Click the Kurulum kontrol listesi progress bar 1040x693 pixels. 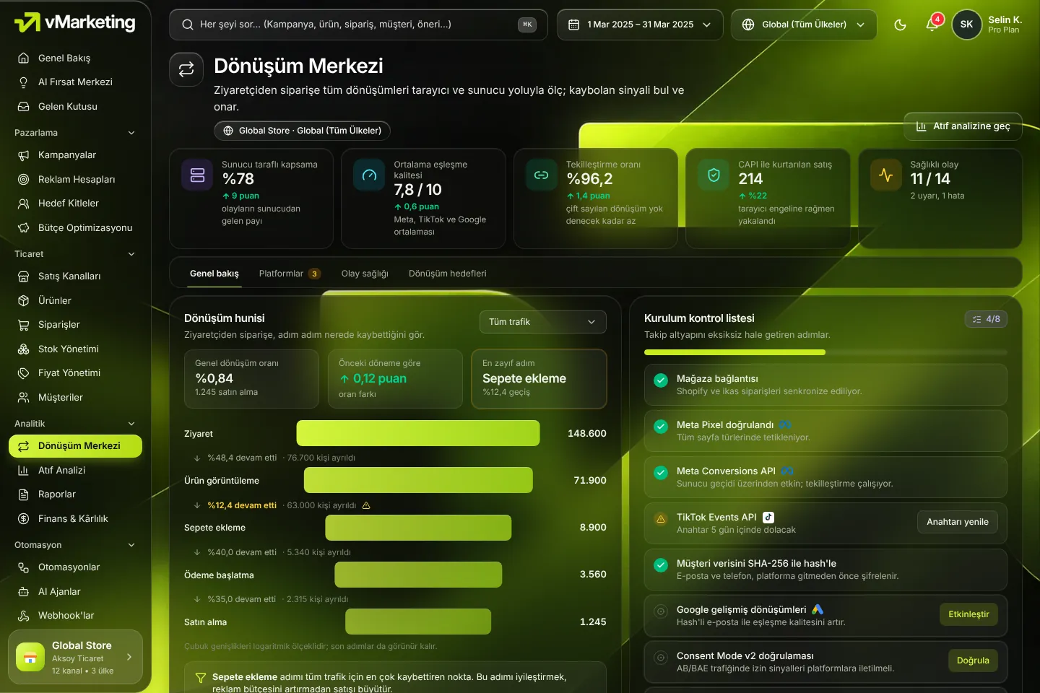pos(825,352)
